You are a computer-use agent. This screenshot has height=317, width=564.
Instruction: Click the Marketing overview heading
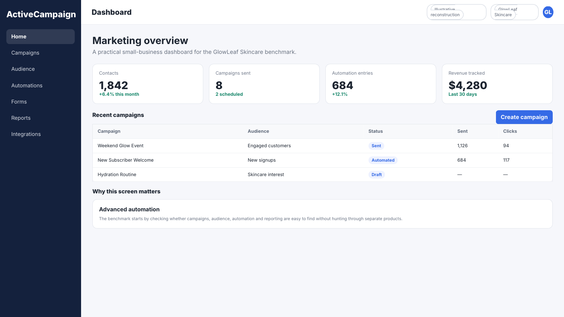(x=140, y=41)
